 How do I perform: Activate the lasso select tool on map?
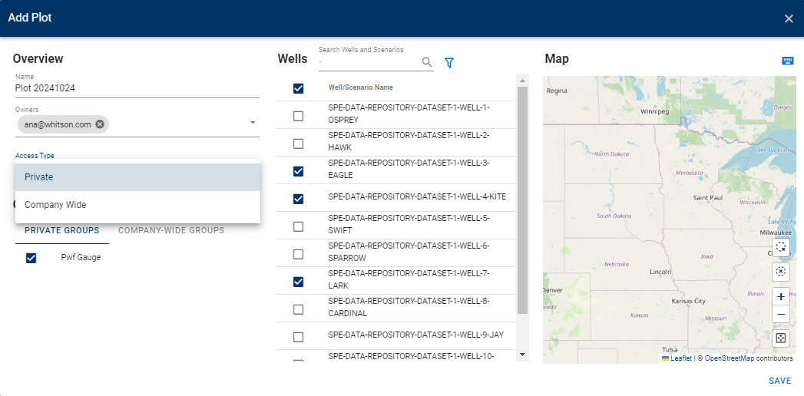point(781,246)
